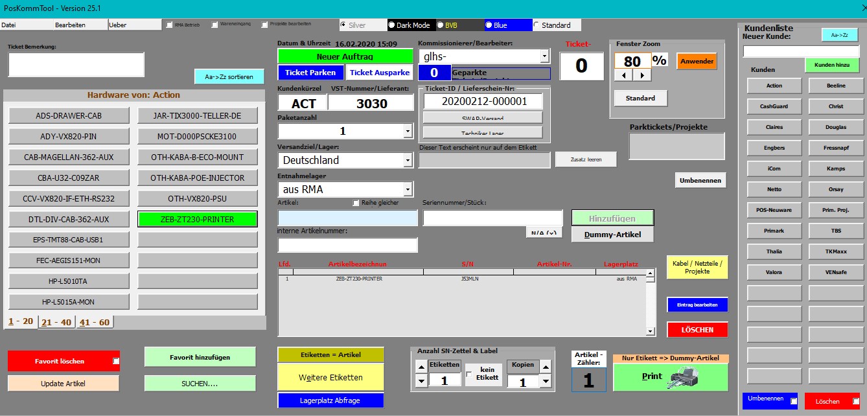Select the ZEB-ZT230-PRINTER hardware item

point(198,219)
